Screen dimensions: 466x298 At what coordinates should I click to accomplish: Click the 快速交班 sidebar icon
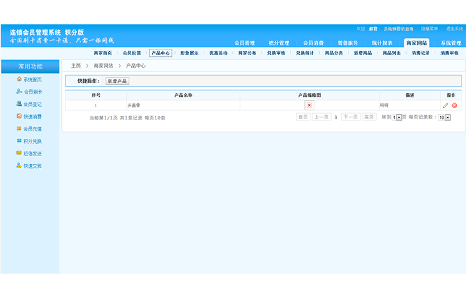click(19, 166)
